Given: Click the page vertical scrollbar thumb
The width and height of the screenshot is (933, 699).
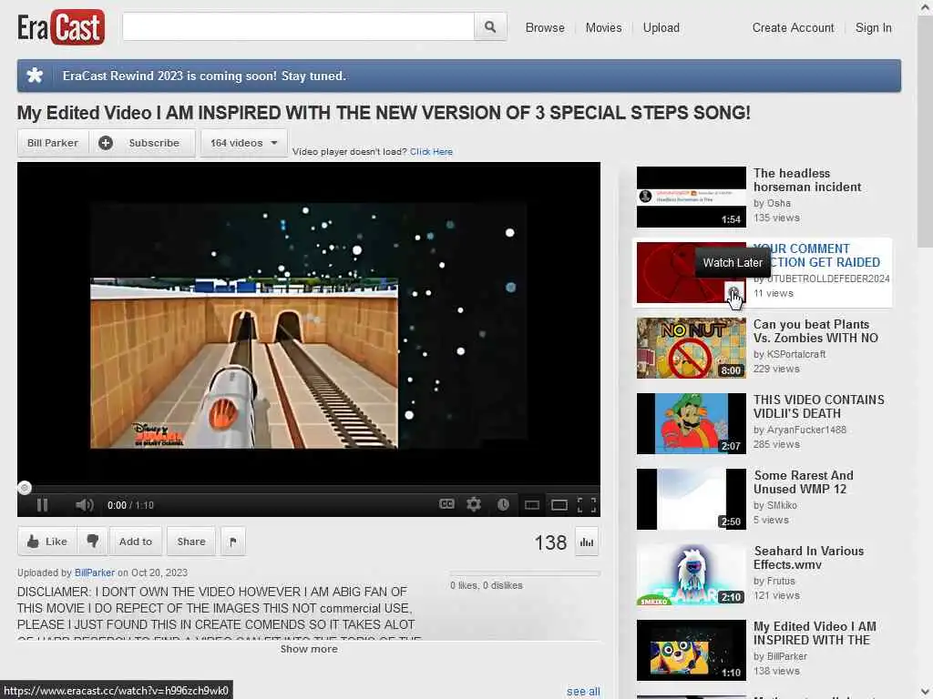Looking at the screenshot, I should click(x=926, y=132).
